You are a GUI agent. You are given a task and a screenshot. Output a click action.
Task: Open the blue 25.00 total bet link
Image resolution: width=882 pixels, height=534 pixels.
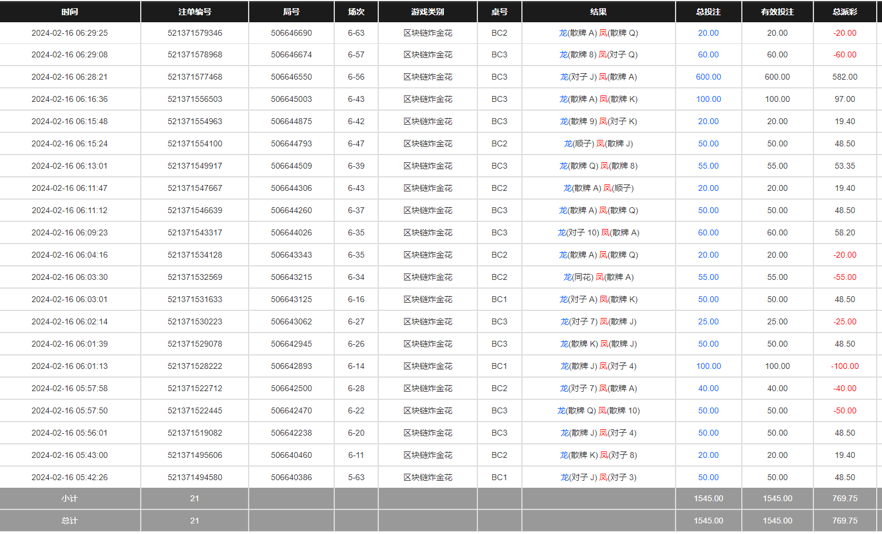[708, 321]
